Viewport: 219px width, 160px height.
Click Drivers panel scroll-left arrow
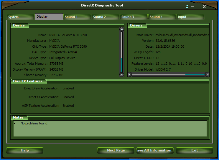click(130, 74)
